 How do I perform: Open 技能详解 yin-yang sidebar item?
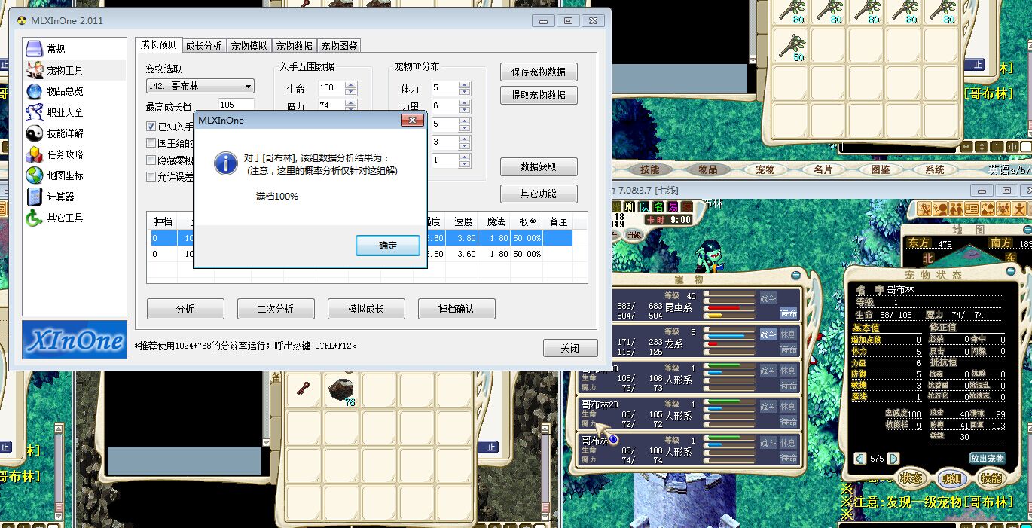(x=65, y=133)
